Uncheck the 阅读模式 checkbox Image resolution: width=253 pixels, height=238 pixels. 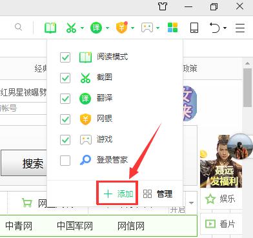pos(65,57)
